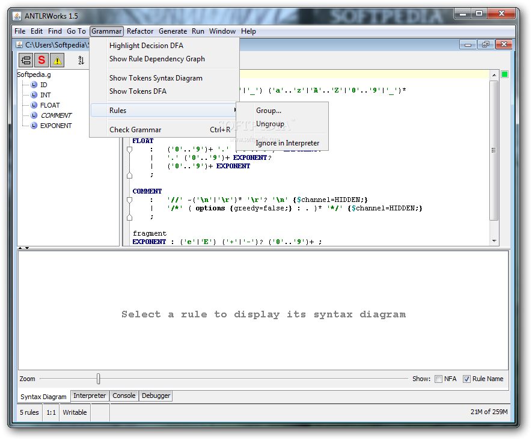Click the rule list view toolbar icon
The height and width of the screenshot is (440, 532).
click(x=26, y=60)
